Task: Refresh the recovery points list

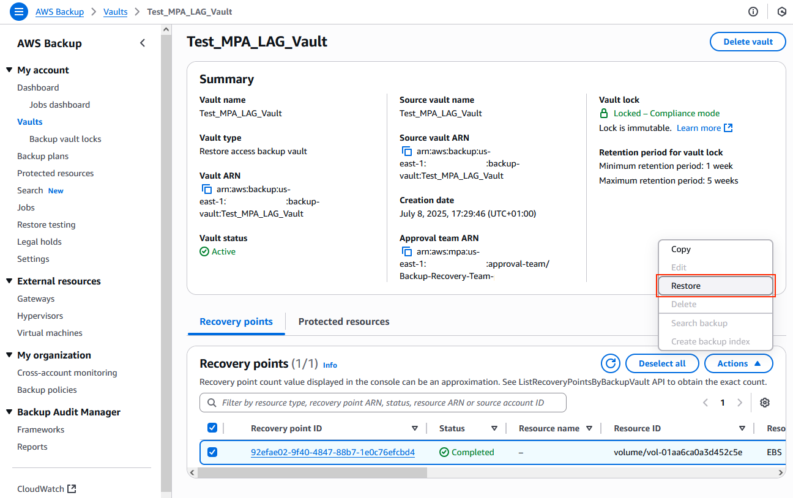Action: (x=610, y=363)
